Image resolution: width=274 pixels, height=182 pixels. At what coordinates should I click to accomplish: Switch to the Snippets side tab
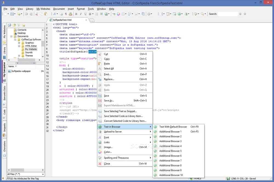coord(4,127)
